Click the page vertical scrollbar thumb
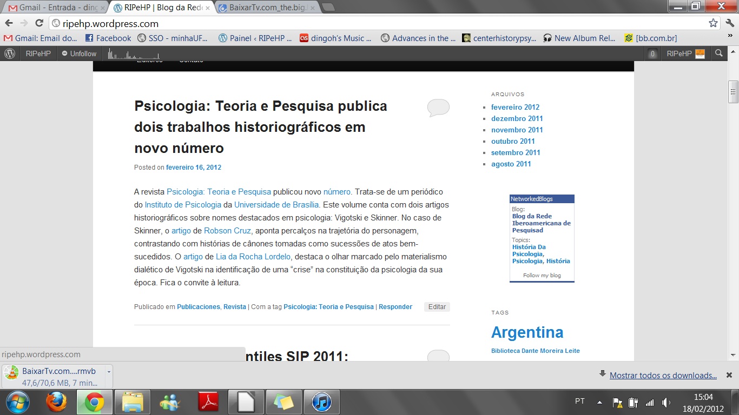739x415 pixels. [733, 91]
